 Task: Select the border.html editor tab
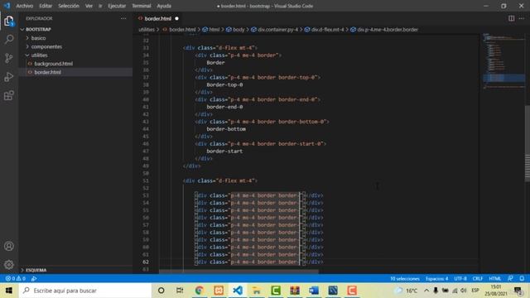tap(158, 18)
